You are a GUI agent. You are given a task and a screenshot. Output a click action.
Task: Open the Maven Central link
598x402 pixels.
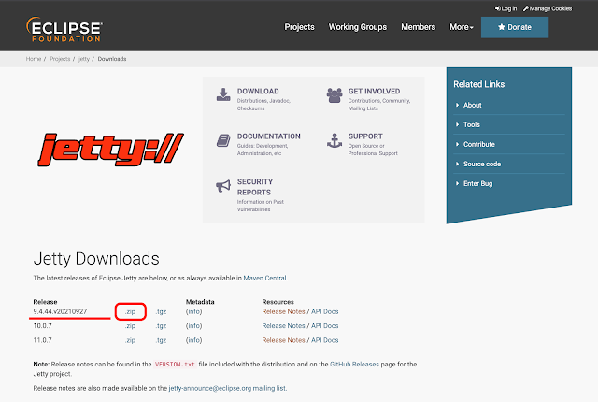tap(264, 278)
